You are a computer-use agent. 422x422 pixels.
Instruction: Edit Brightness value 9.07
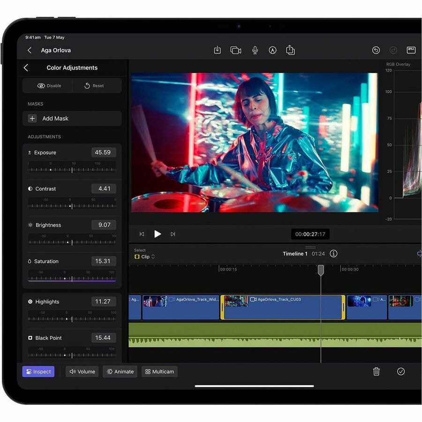tap(104, 225)
